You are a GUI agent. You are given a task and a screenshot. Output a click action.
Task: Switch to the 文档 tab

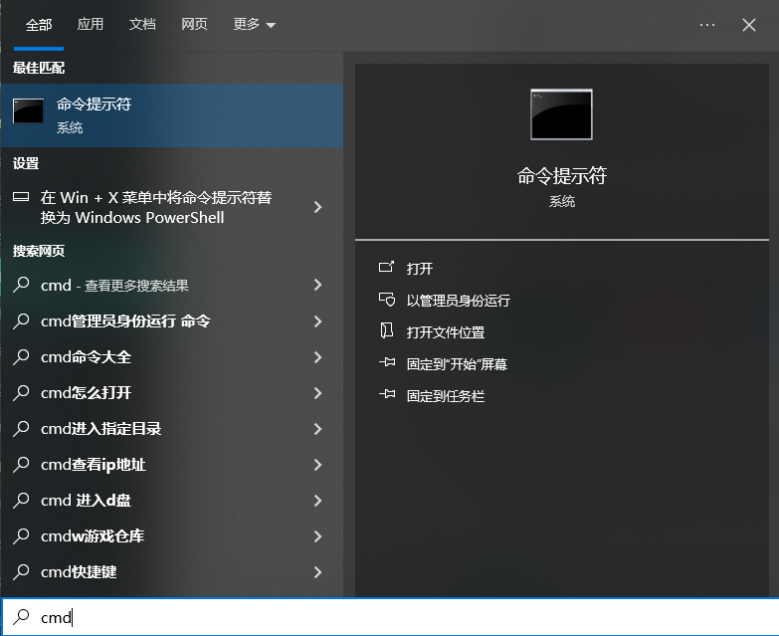pos(142,25)
